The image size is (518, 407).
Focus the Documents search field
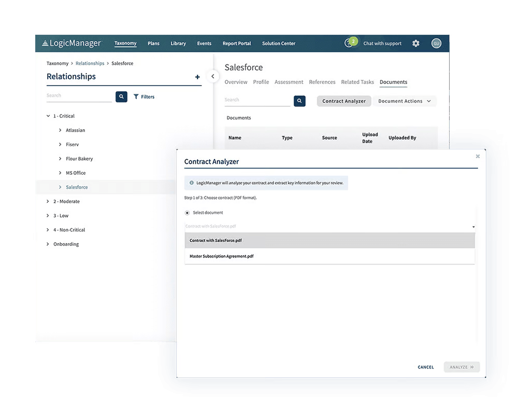pos(257,100)
